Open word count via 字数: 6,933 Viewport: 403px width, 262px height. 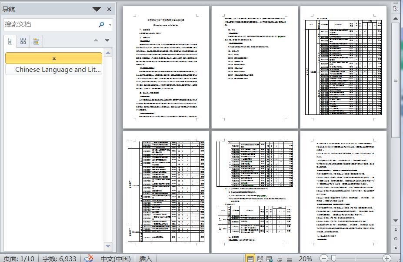pyautogui.click(x=60, y=259)
